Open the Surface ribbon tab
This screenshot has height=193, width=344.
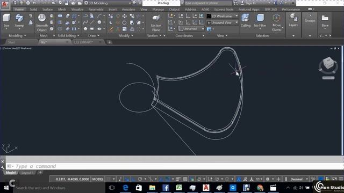click(x=47, y=9)
